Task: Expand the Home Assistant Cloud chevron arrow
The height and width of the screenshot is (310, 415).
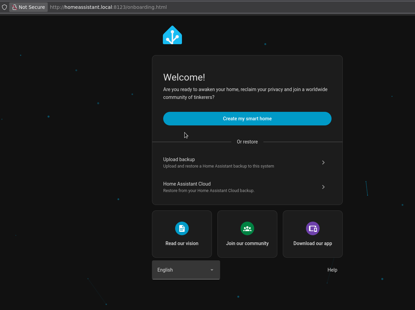Action: [x=323, y=187]
